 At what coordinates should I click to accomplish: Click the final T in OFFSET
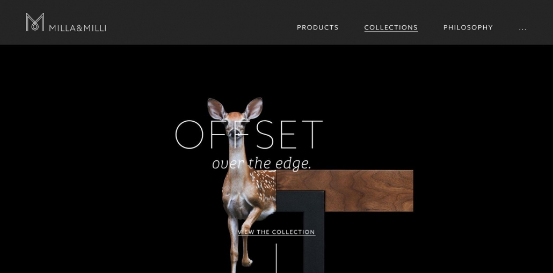312,135
